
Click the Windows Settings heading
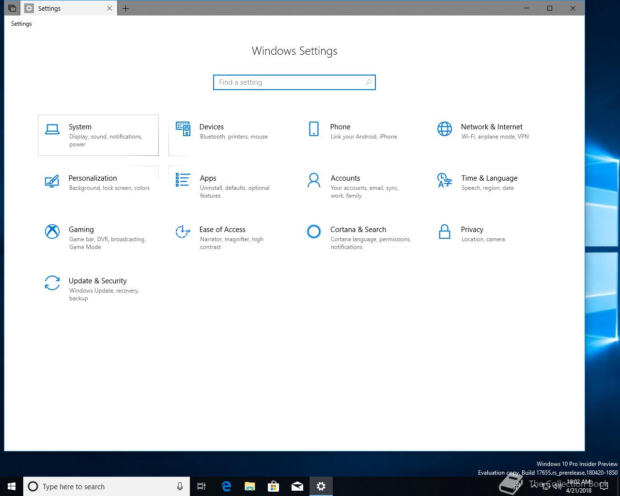pos(294,51)
